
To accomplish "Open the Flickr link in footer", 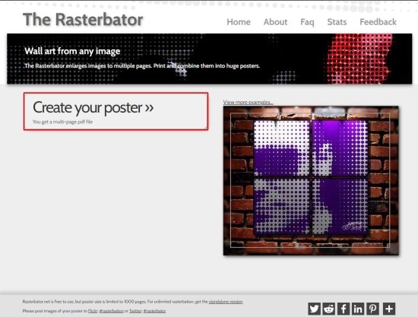I will (93, 311).
